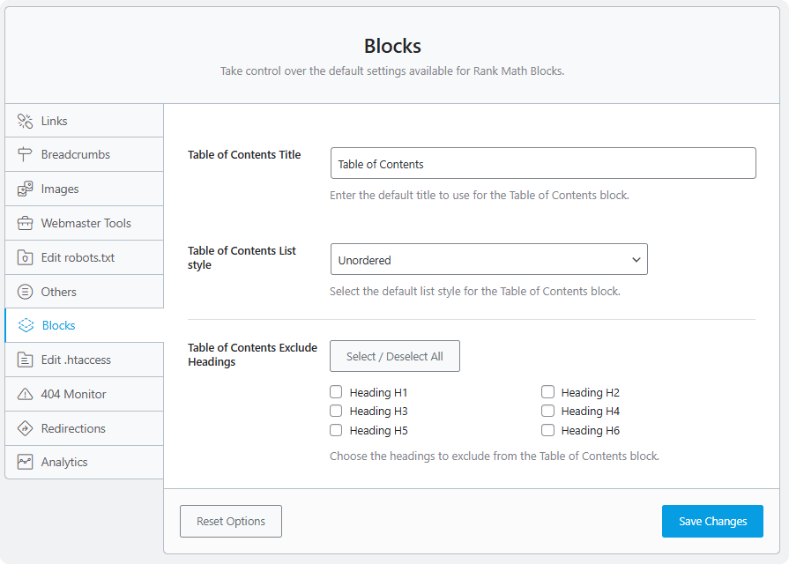Screen dimensions: 789x564
Task: Click the Edit .htaccess document icon
Action: point(26,360)
